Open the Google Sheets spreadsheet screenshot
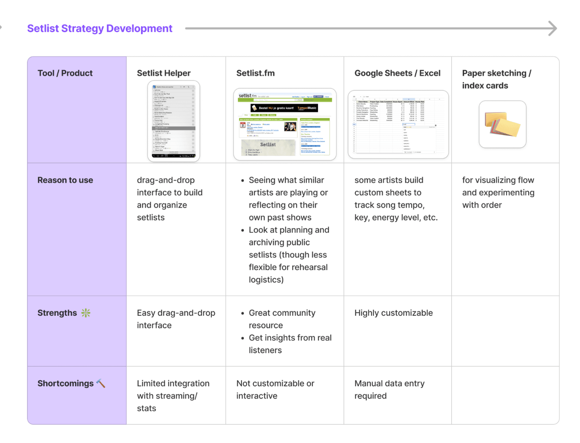Screen dimensions: 580x443 click(398, 124)
